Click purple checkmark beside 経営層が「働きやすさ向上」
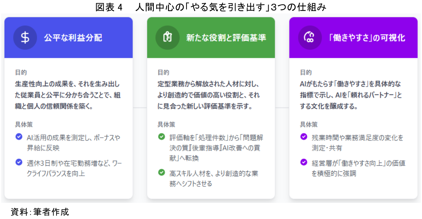 (x=304, y=162)
